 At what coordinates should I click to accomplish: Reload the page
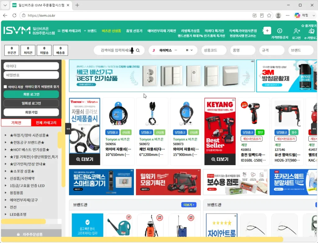(x=14, y=15)
